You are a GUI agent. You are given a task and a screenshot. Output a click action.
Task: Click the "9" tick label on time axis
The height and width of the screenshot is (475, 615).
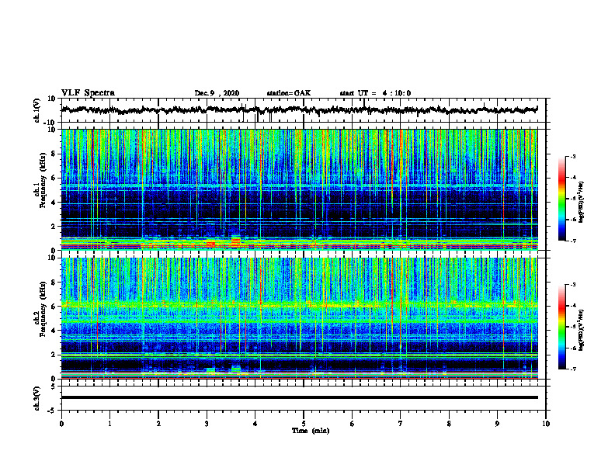(497, 424)
